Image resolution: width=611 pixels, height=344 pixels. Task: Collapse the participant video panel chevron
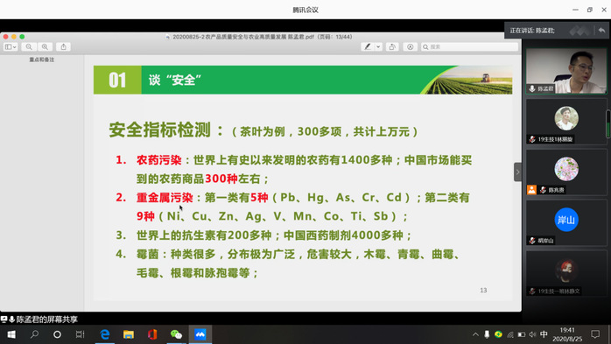(x=517, y=172)
